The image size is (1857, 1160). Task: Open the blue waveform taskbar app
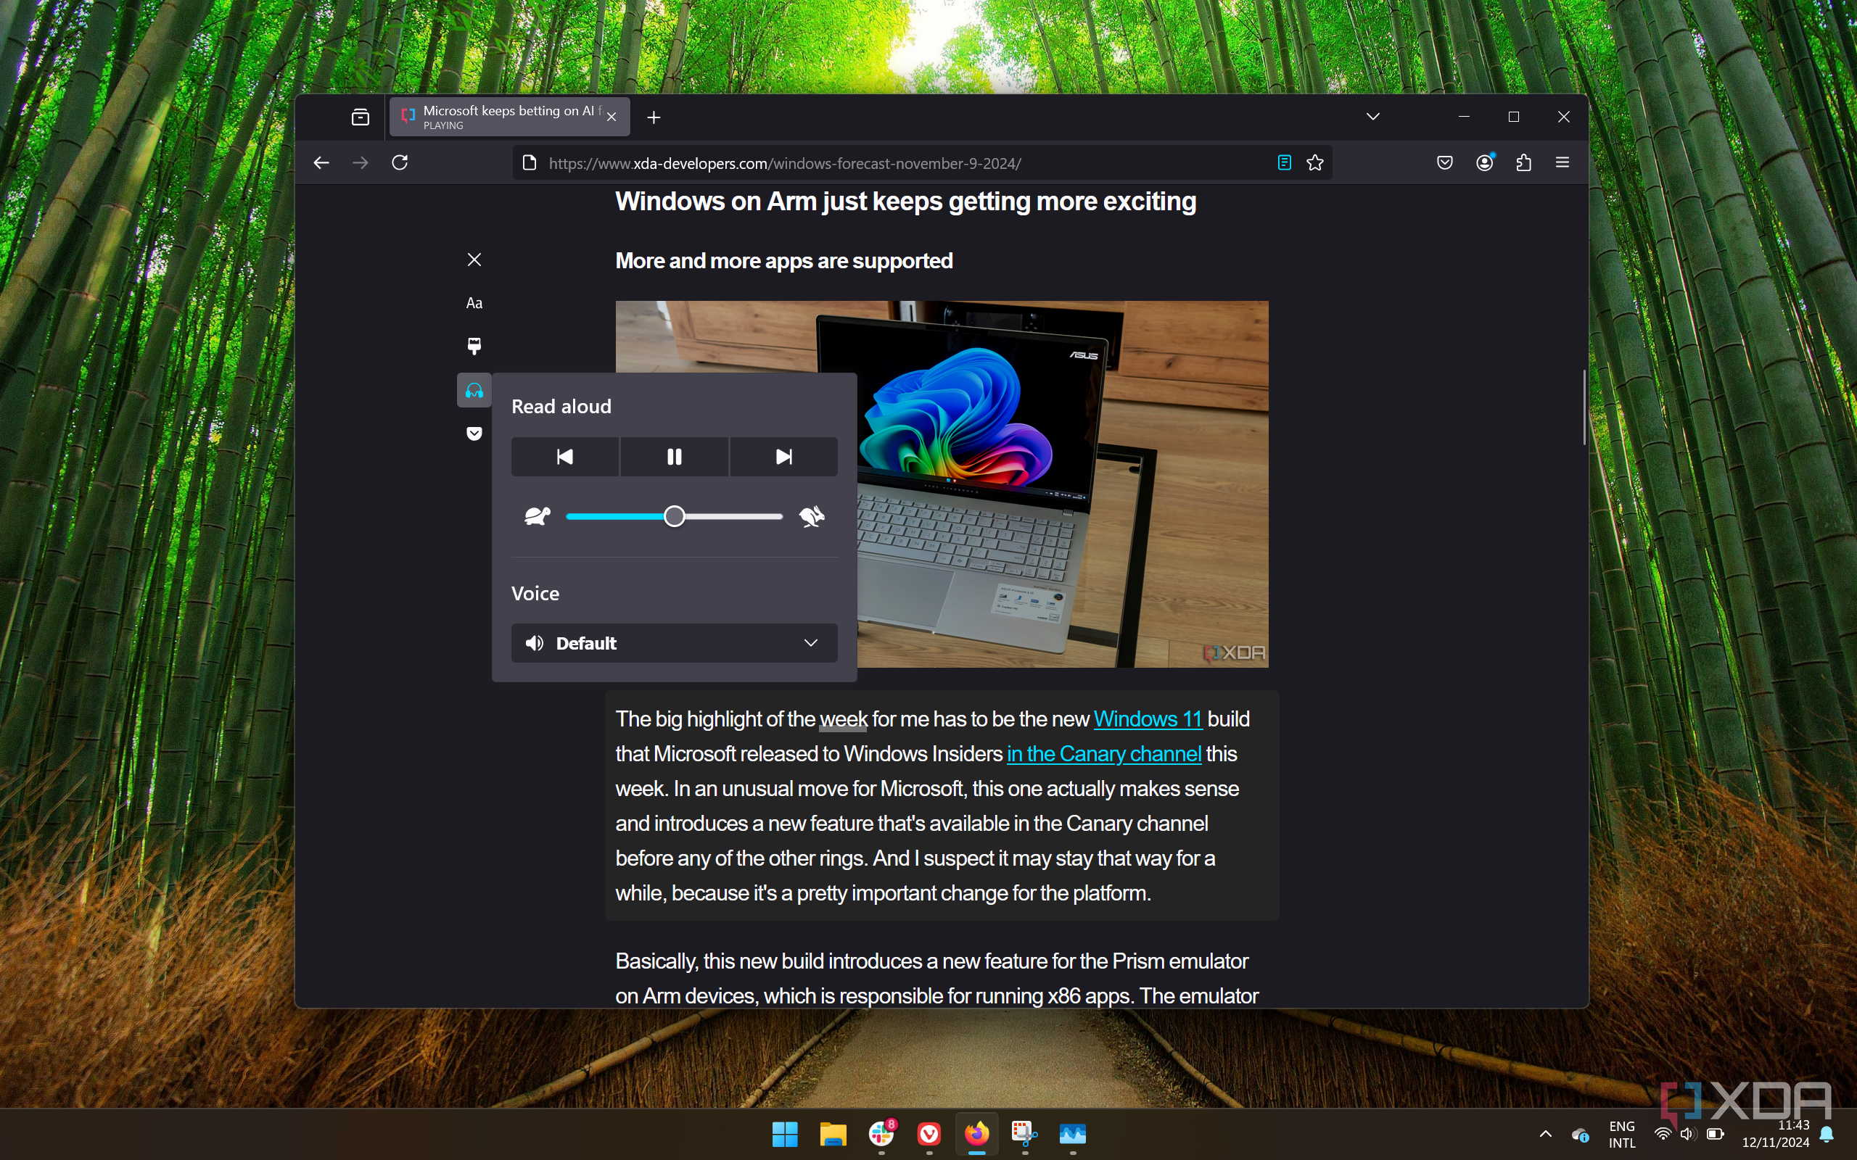click(1073, 1134)
